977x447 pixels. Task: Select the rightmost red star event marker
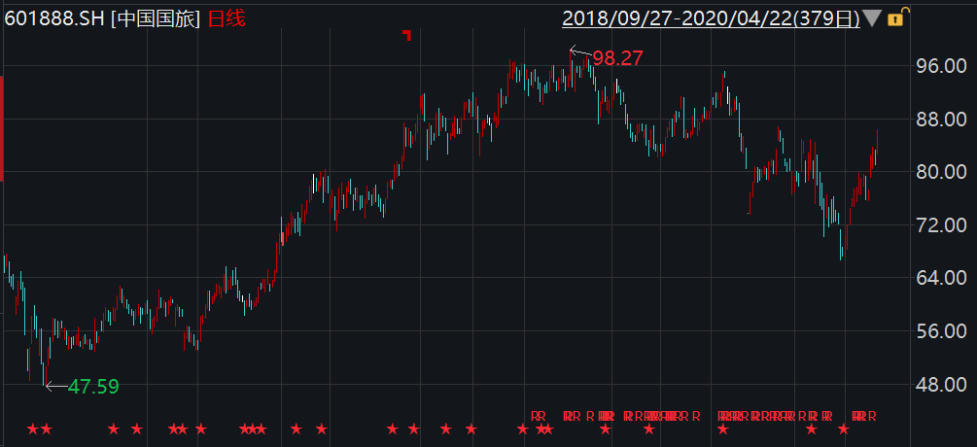coord(843,429)
